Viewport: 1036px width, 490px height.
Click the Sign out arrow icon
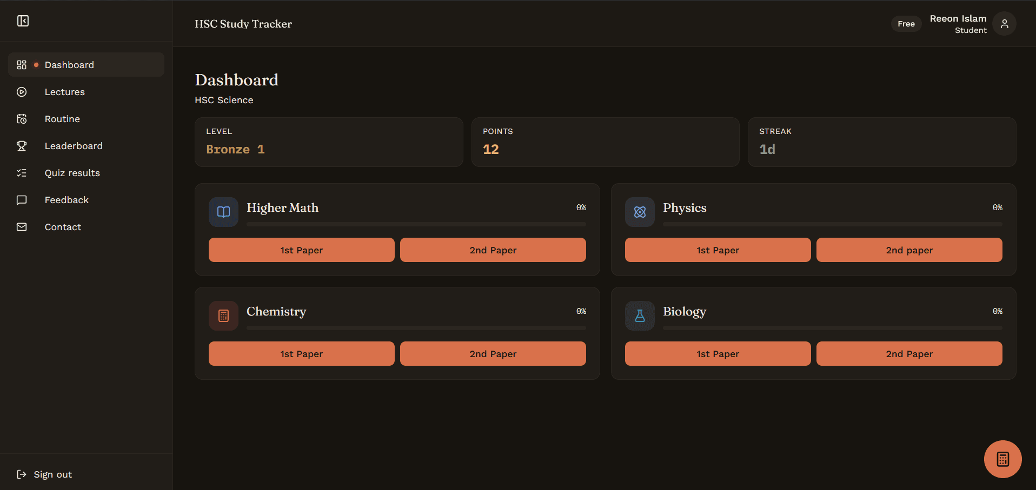point(22,474)
